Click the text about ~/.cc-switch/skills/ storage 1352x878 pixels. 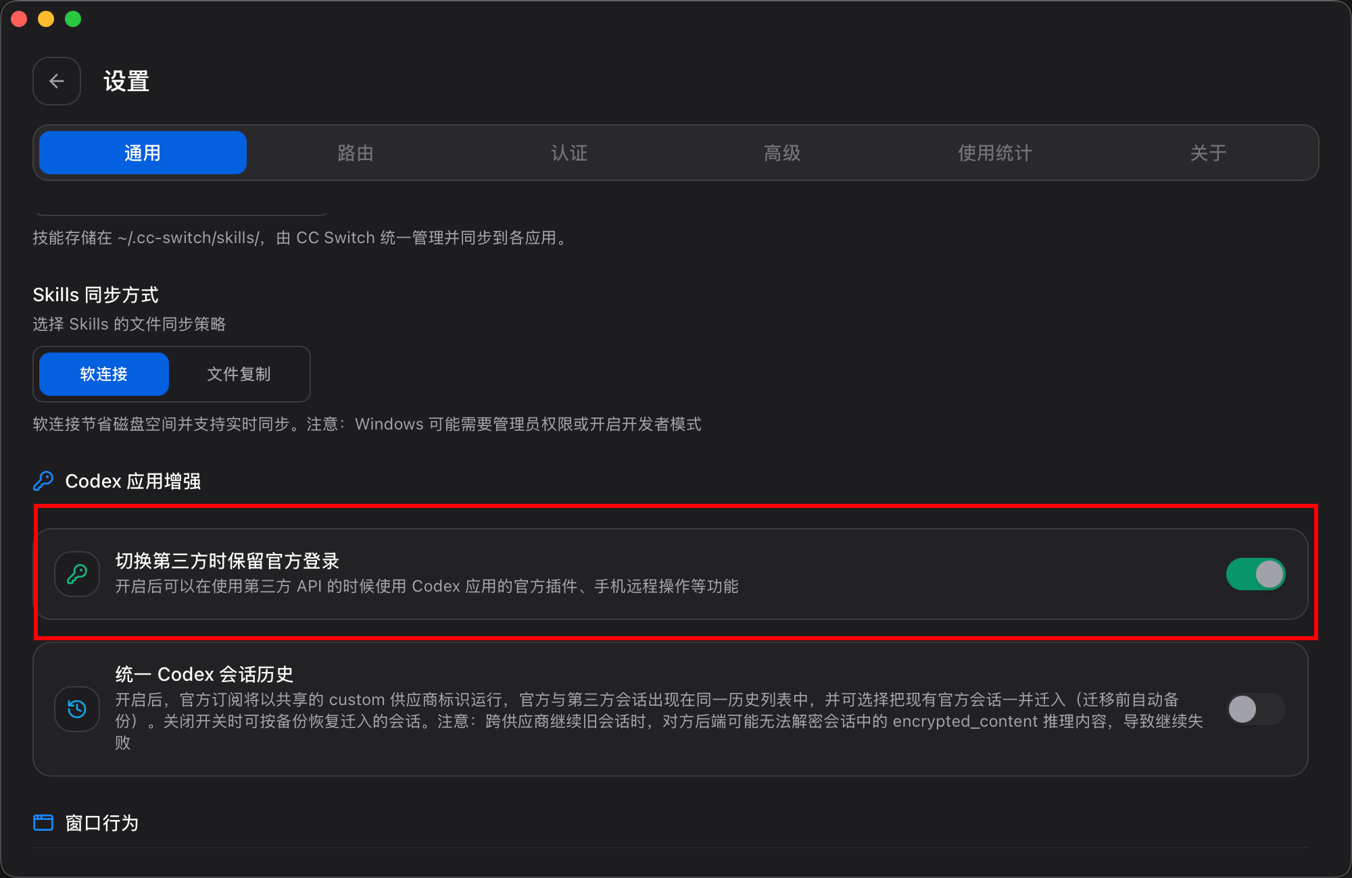pos(302,238)
